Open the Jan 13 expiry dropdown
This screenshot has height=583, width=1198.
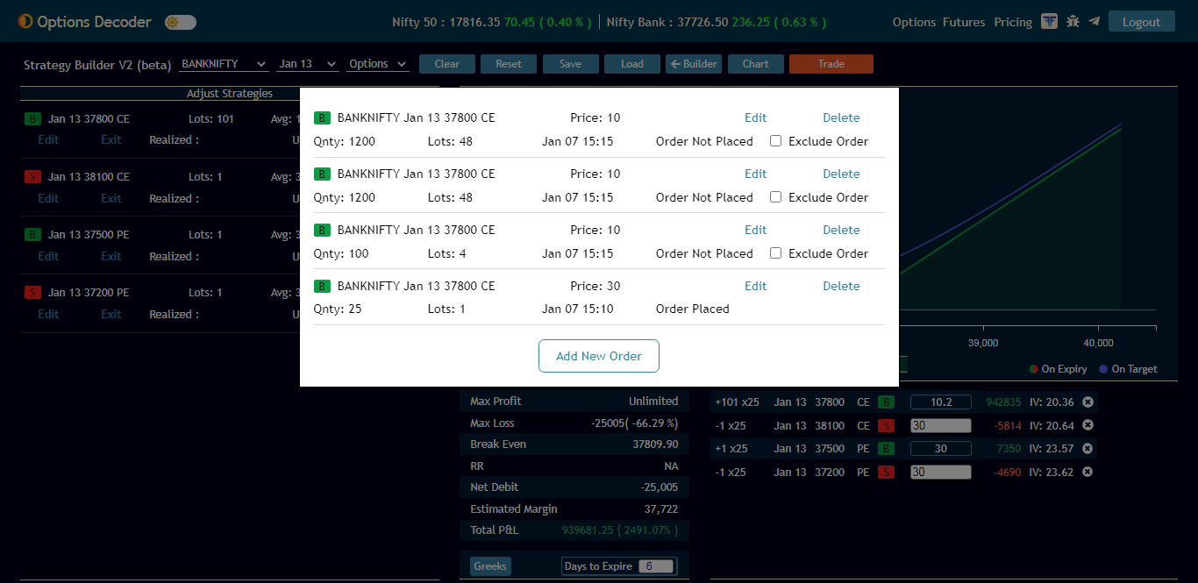pyautogui.click(x=307, y=64)
